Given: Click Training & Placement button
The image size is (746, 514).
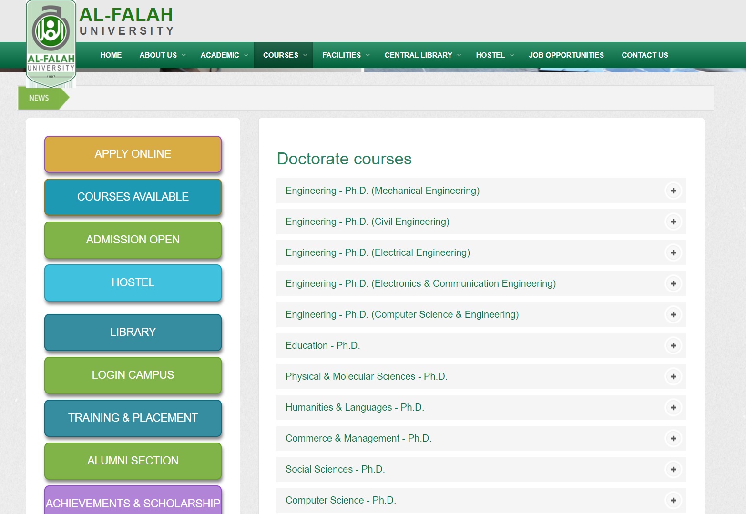Looking at the screenshot, I should [x=133, y=418].
